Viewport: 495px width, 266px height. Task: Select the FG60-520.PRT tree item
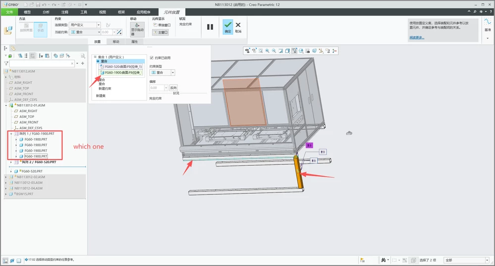coord(32,171)
